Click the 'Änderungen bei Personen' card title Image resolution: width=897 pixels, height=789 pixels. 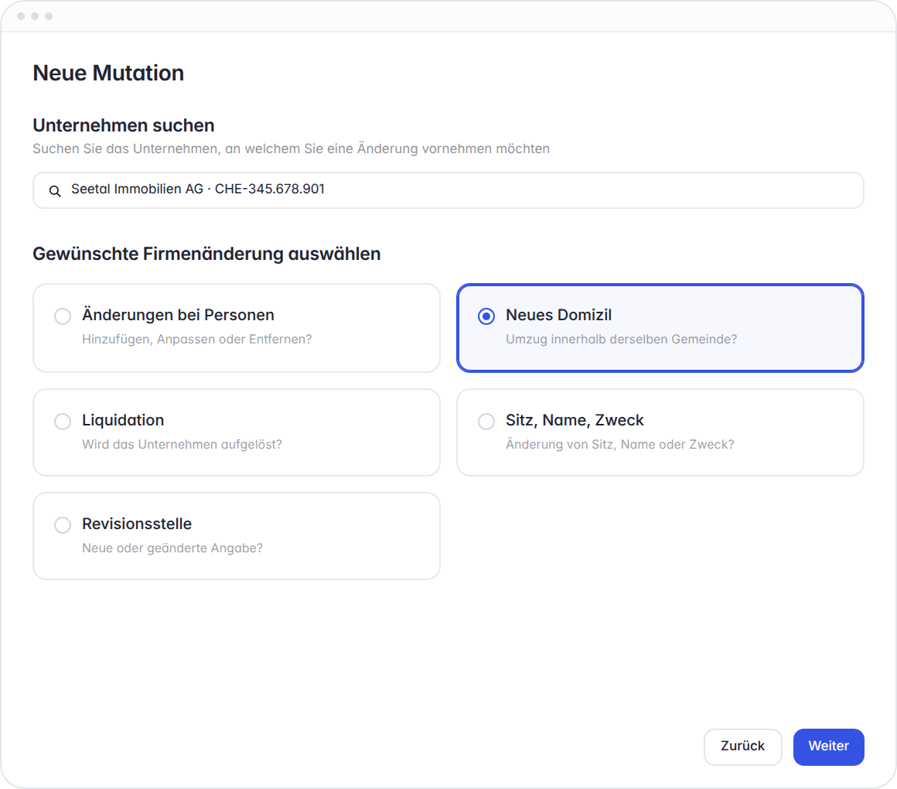pos(178,315)
